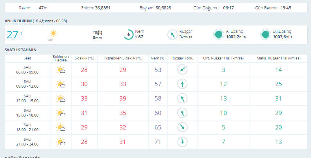Click max wind speed 20 in 18.00 - 21.00 row
The image size is (311, 158).
(279, 127)
